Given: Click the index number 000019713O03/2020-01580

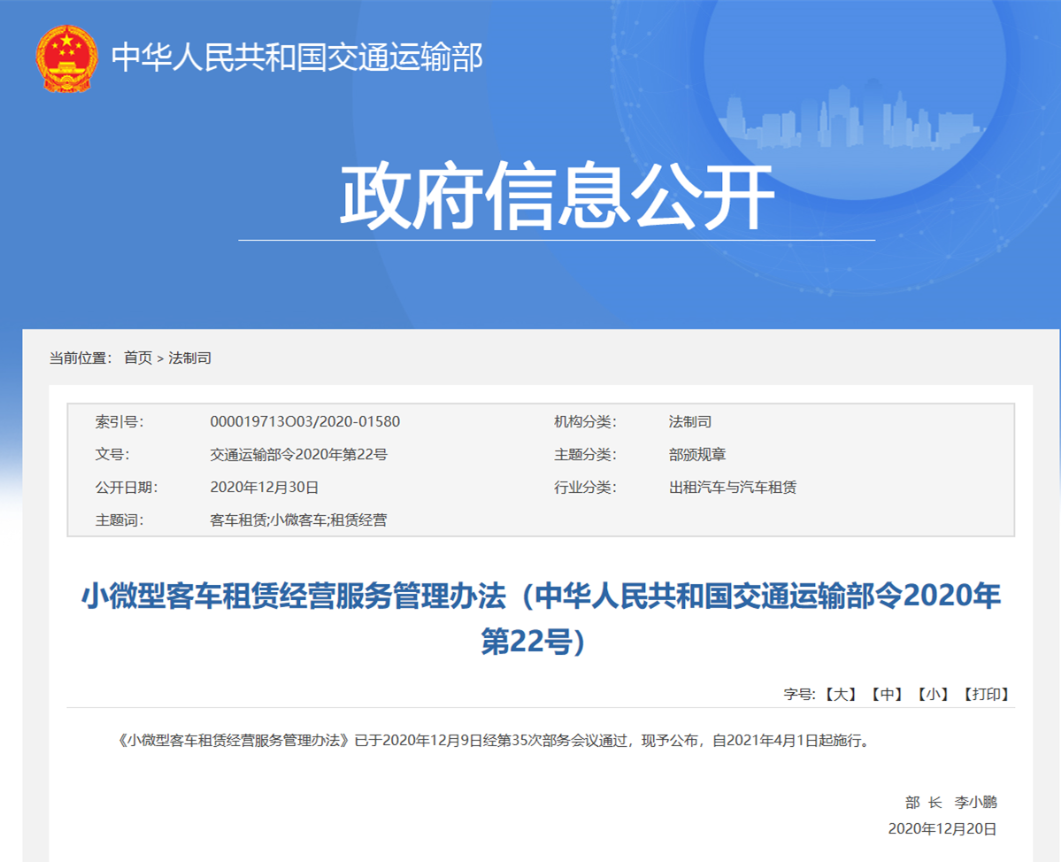Looking at the screenshot, I should [x=304, y=422].
